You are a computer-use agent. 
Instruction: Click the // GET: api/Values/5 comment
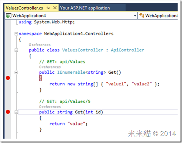[65, 101]
